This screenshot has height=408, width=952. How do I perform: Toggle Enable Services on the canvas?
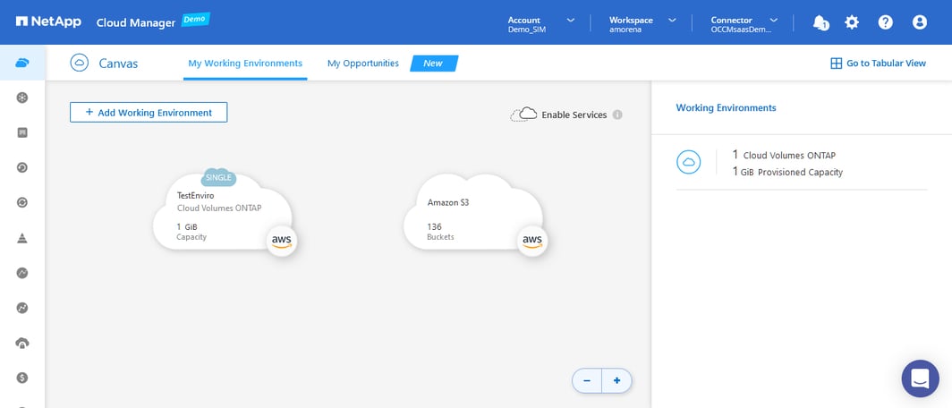click(x=560, y=115)
